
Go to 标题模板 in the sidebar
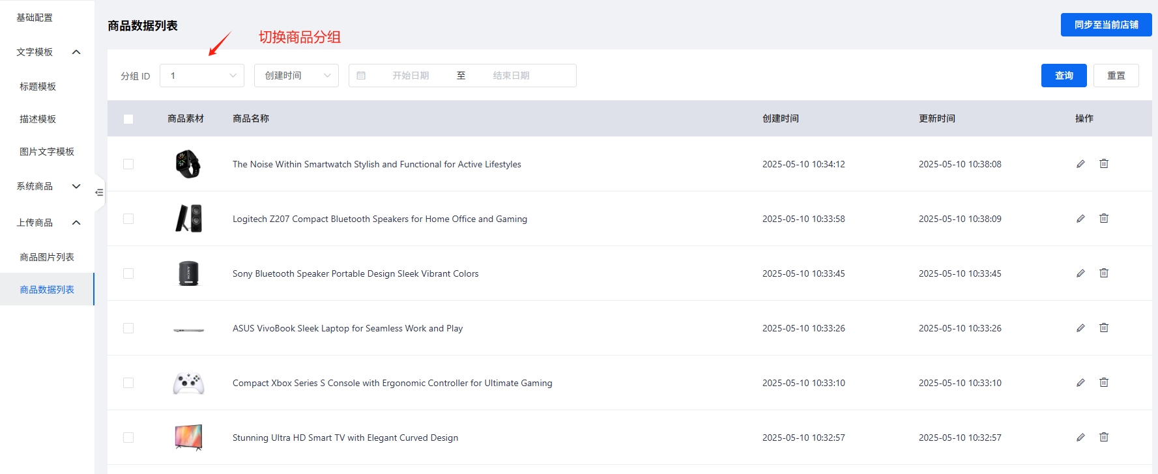point(38,87)
